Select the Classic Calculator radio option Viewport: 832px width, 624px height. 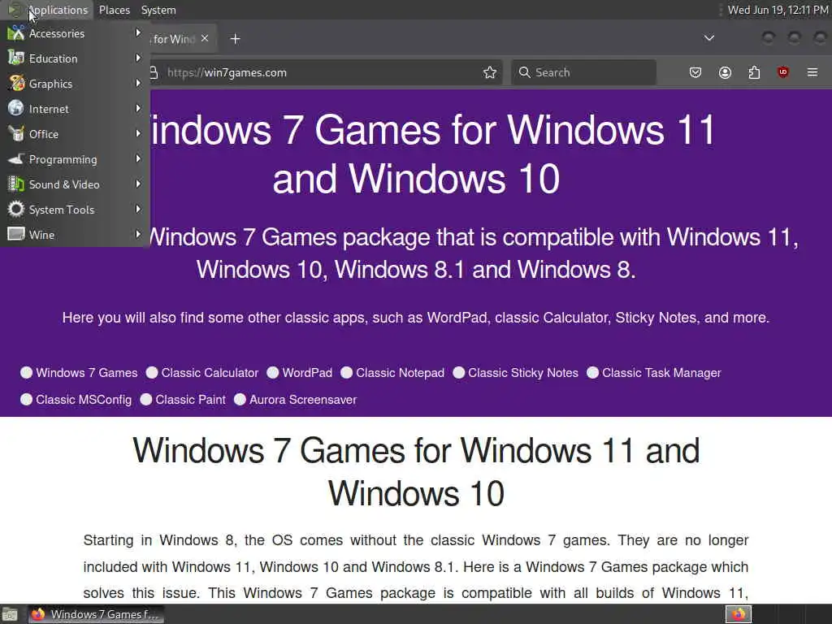(x=152, y=372)
